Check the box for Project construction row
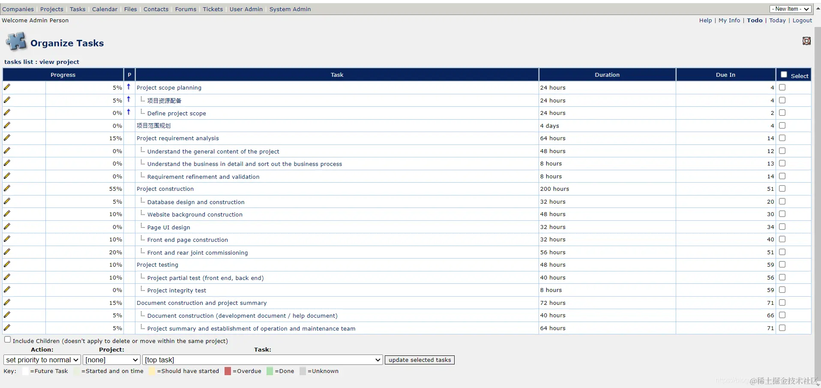821x388 pixels. pyautogui.click(x=782, y=189)
